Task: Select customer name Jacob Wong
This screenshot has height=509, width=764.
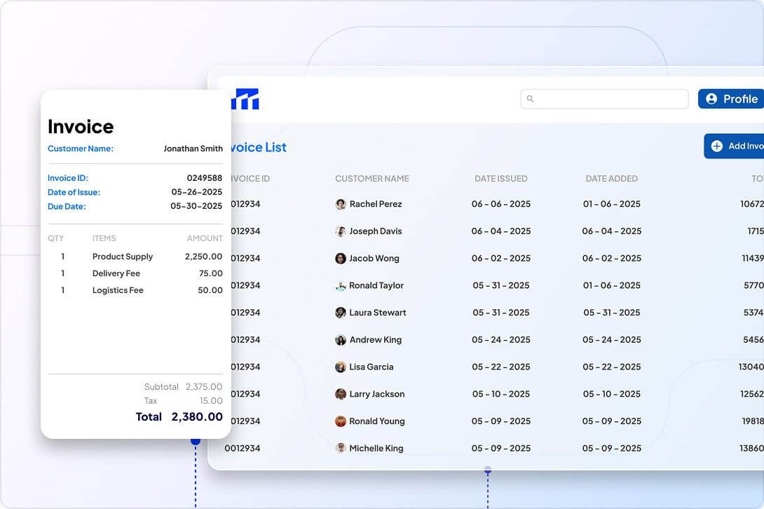Action: pyautogui.click(x=374, y=259)
